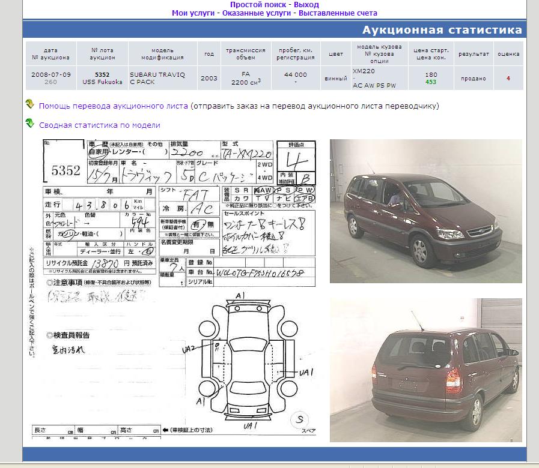Click the red grade value 4
The width and height of the screenshot is (539, 468).
(508, 78)
